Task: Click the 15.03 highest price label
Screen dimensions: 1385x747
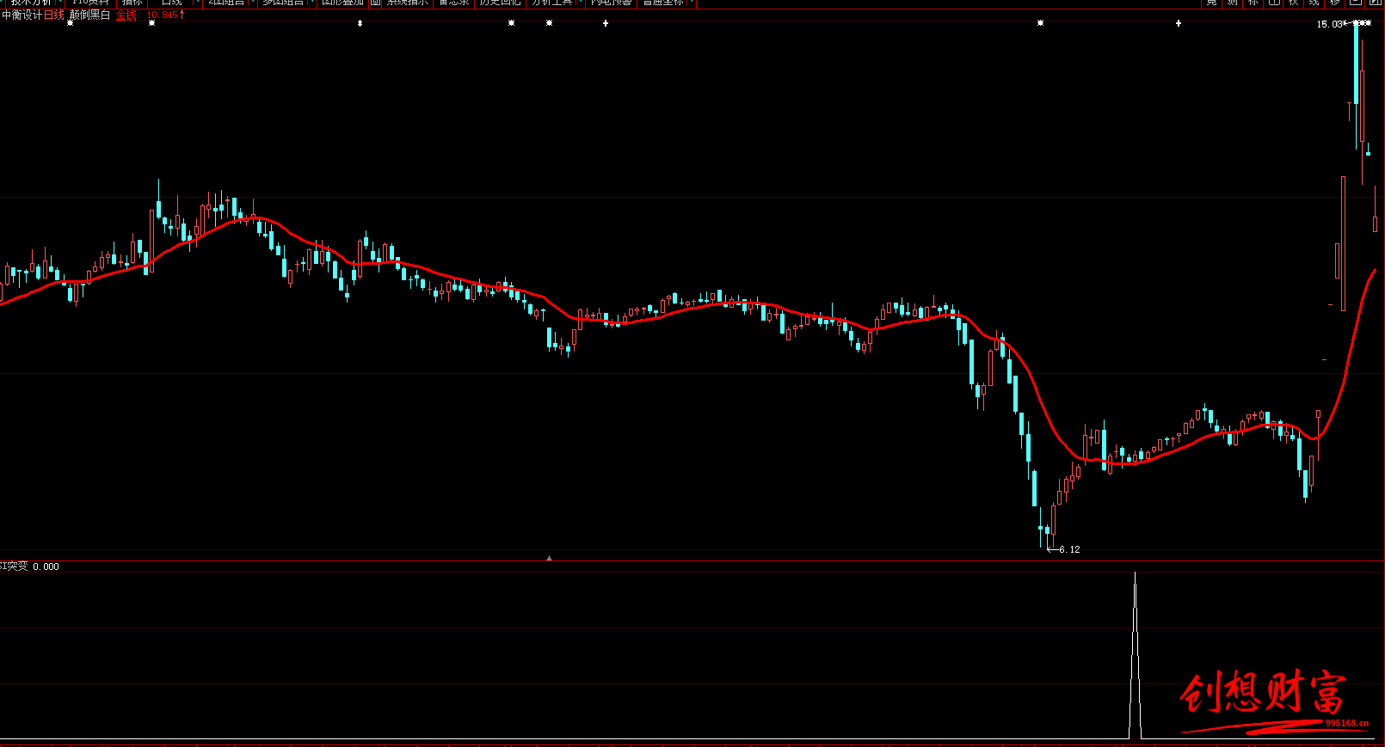Action: coord(1329,24)
